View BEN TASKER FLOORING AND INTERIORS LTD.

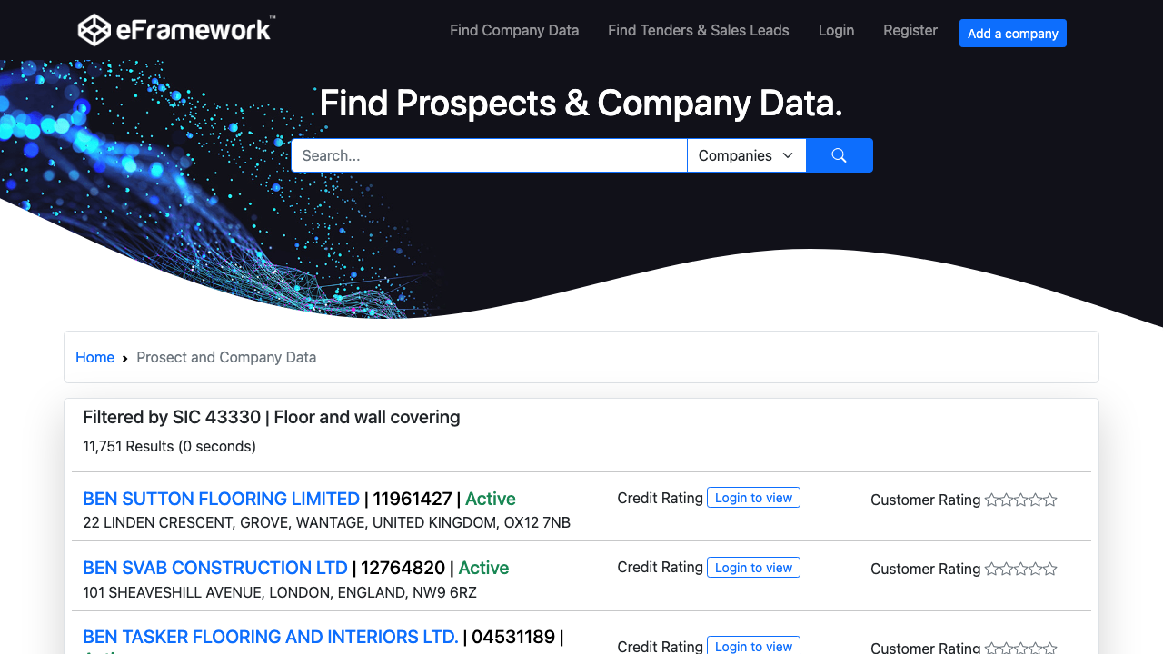click(x=270, y=637)
